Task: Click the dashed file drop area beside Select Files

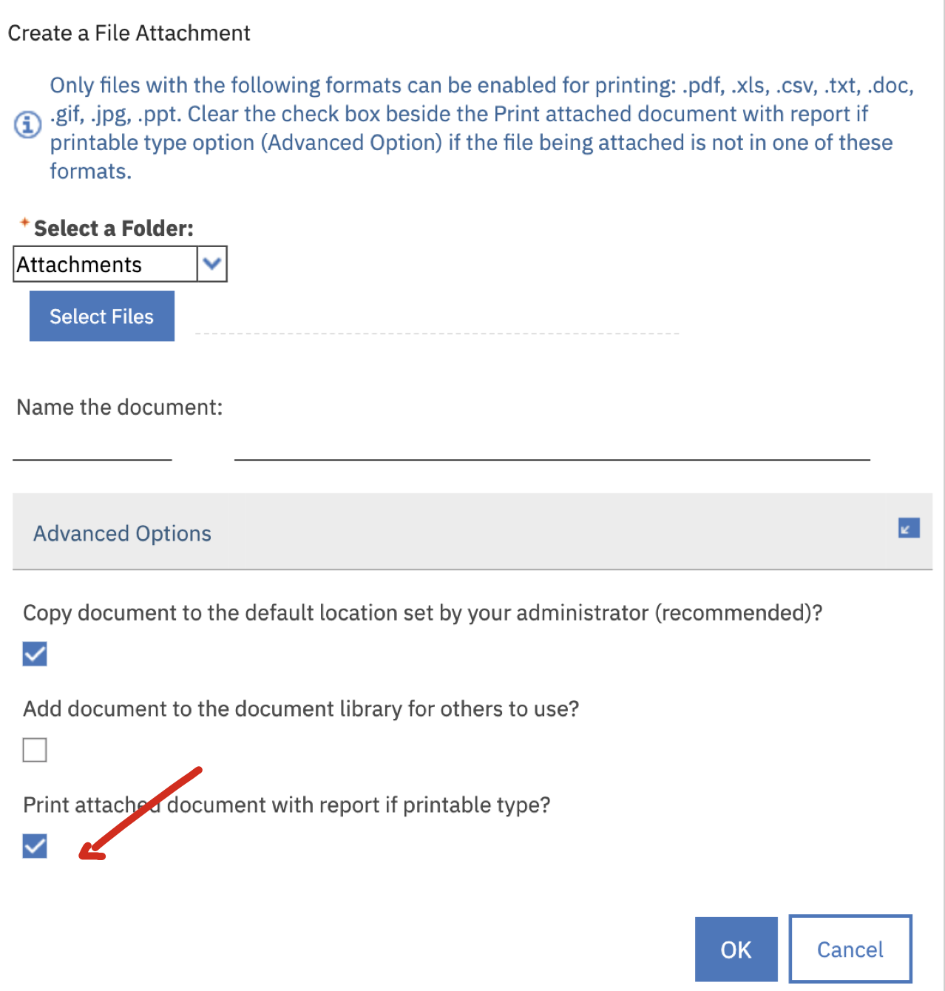Action: tap(436, 333)
